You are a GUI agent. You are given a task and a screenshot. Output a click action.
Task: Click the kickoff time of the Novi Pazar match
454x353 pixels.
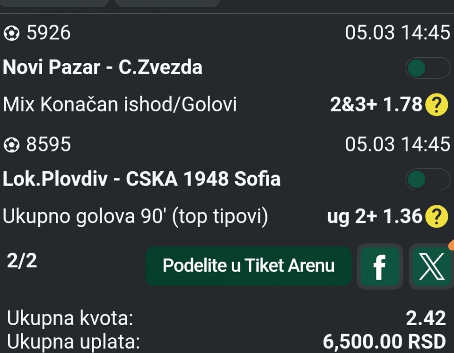tap(397, 33)
